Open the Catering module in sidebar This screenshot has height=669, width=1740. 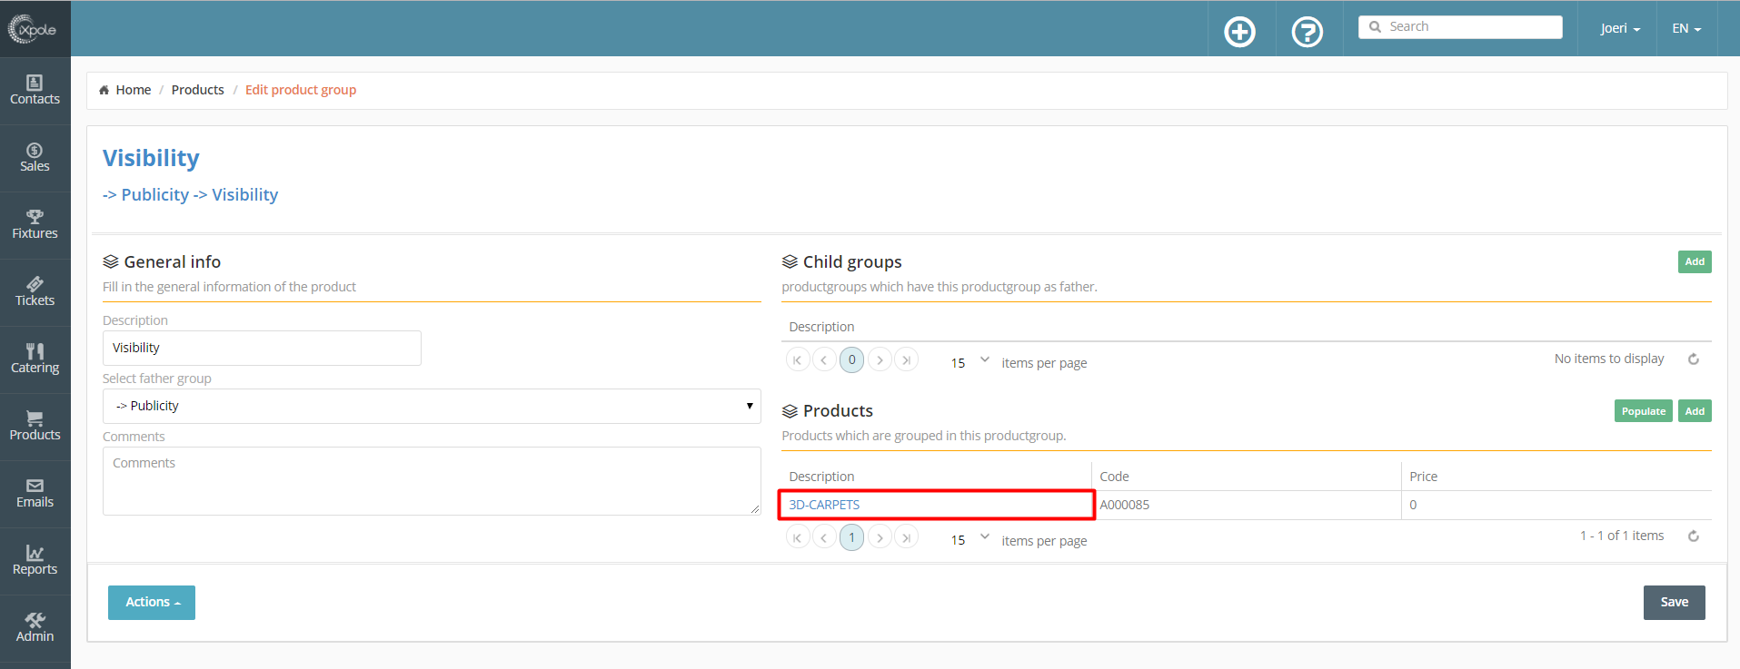coord(35,359)
